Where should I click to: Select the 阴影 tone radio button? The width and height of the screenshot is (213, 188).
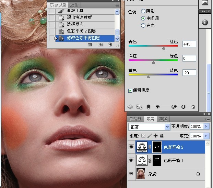143,11
